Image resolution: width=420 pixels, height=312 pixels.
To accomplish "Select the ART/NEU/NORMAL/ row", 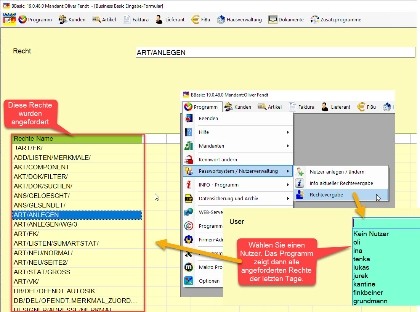I will click(x=77, y=253).
